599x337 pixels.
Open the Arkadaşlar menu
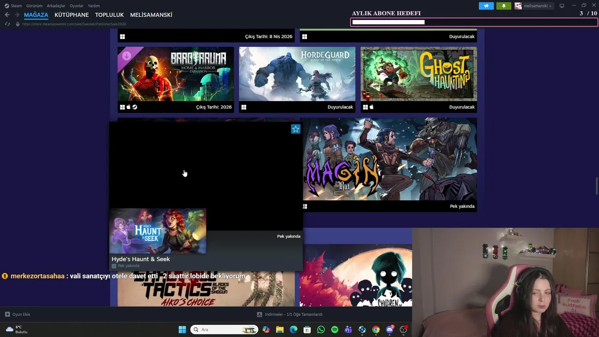pos(56,6)
